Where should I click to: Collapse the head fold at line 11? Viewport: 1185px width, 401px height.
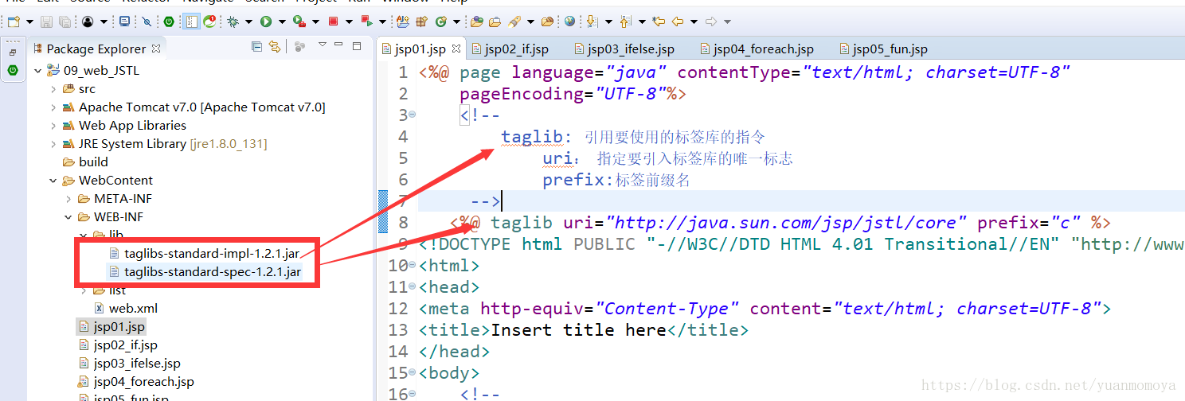pyautogui.click(x=412, y=287)
